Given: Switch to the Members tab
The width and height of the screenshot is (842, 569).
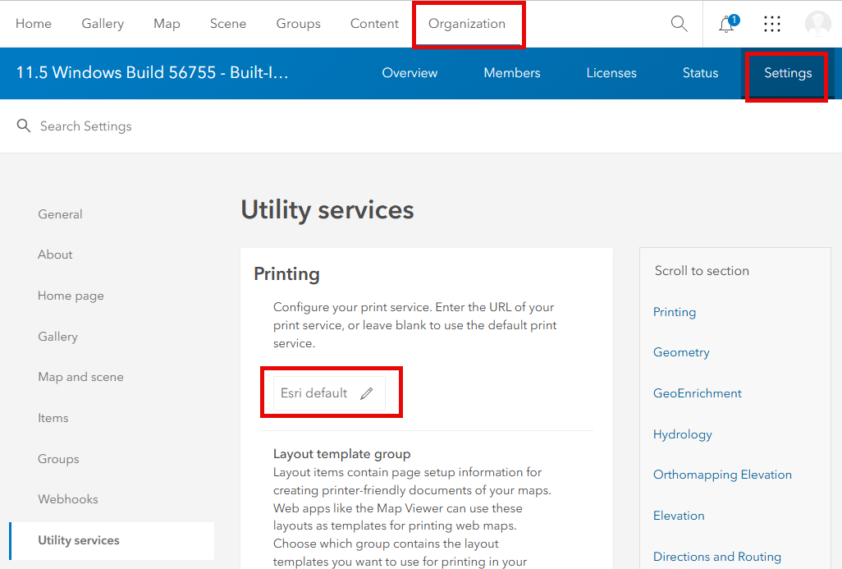Looking at the screenshot, I should point(511,73).
